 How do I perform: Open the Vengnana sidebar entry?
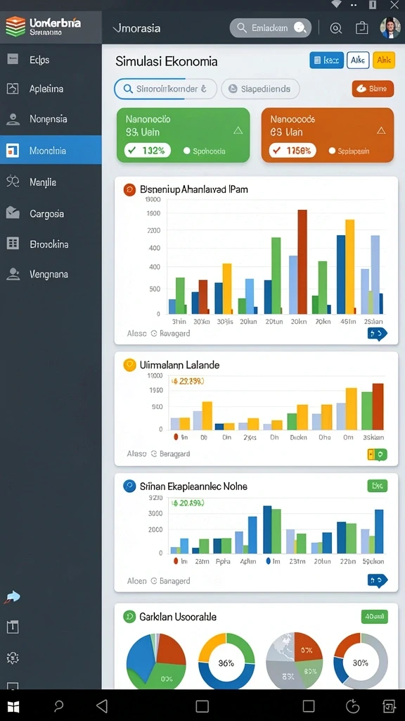(51, 275)
